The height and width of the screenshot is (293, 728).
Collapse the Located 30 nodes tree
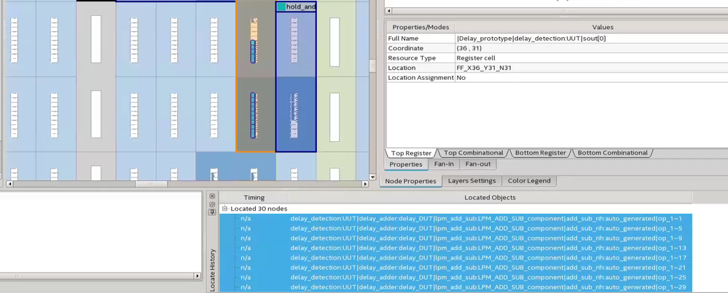click(x=225, y=209)
